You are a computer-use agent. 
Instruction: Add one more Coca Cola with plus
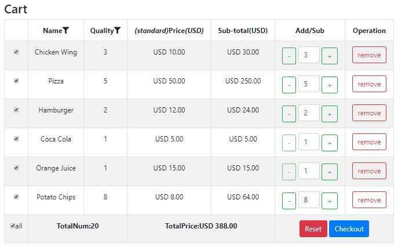(330, 143)
